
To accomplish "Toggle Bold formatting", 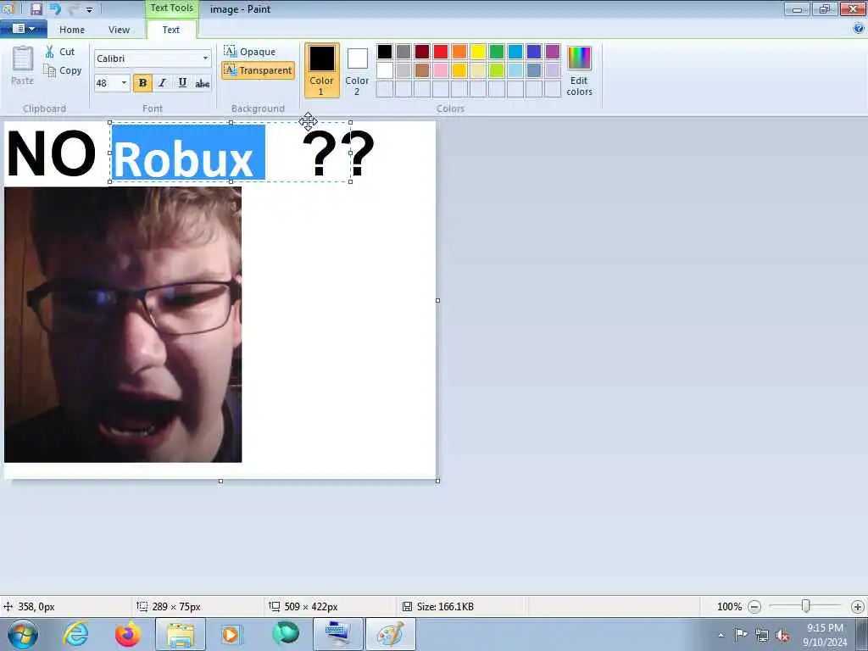I will pos(142,83).
